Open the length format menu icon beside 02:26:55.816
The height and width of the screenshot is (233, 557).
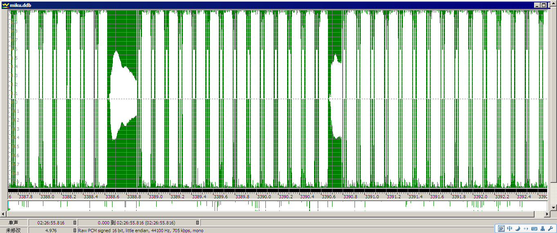[x=75, y=223]
